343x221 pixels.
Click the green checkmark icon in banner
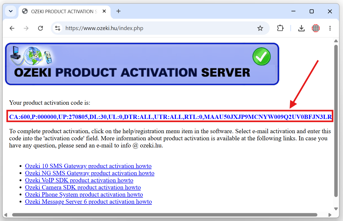point(261,56)
